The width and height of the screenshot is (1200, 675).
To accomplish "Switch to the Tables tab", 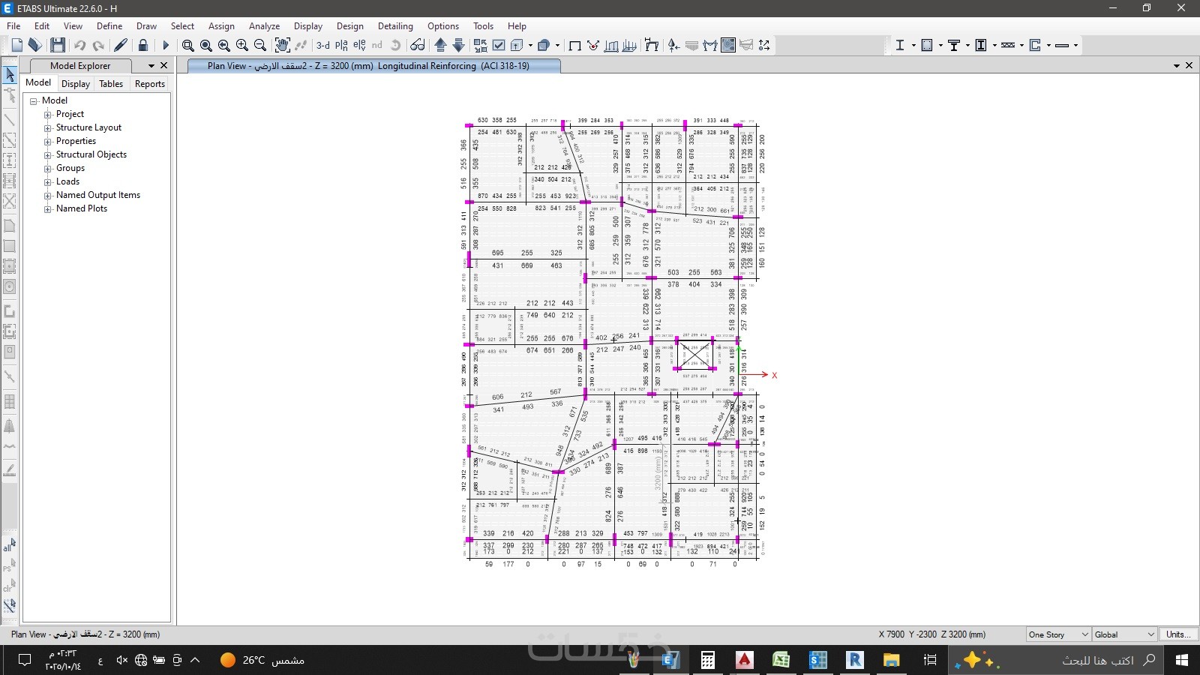I will click(111, 83).
